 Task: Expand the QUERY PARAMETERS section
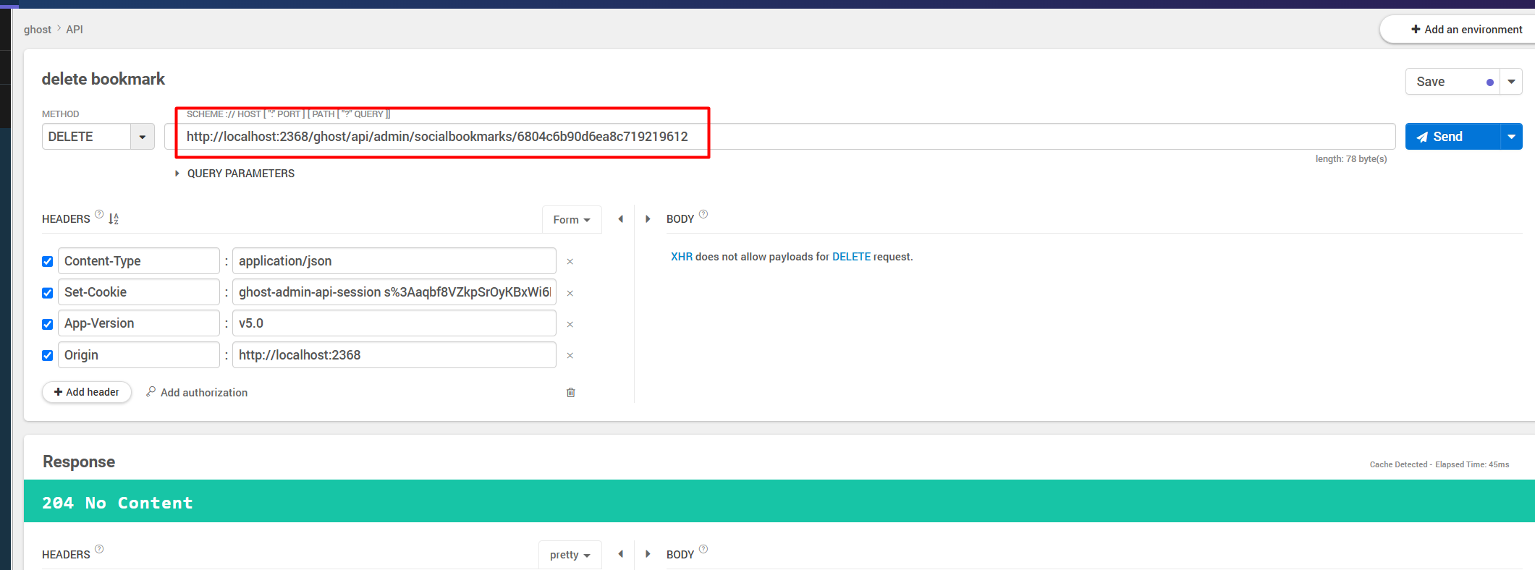click(x=234, y=174)
